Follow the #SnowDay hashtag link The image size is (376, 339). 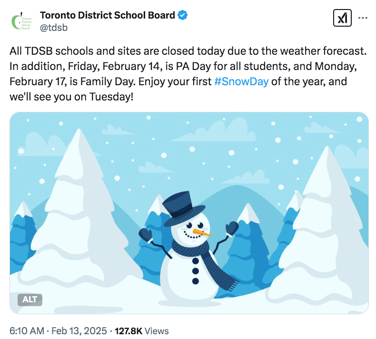click(x=241, y=81)
